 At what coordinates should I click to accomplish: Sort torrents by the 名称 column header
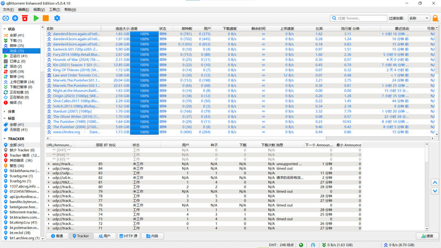(x=73, y=29)
